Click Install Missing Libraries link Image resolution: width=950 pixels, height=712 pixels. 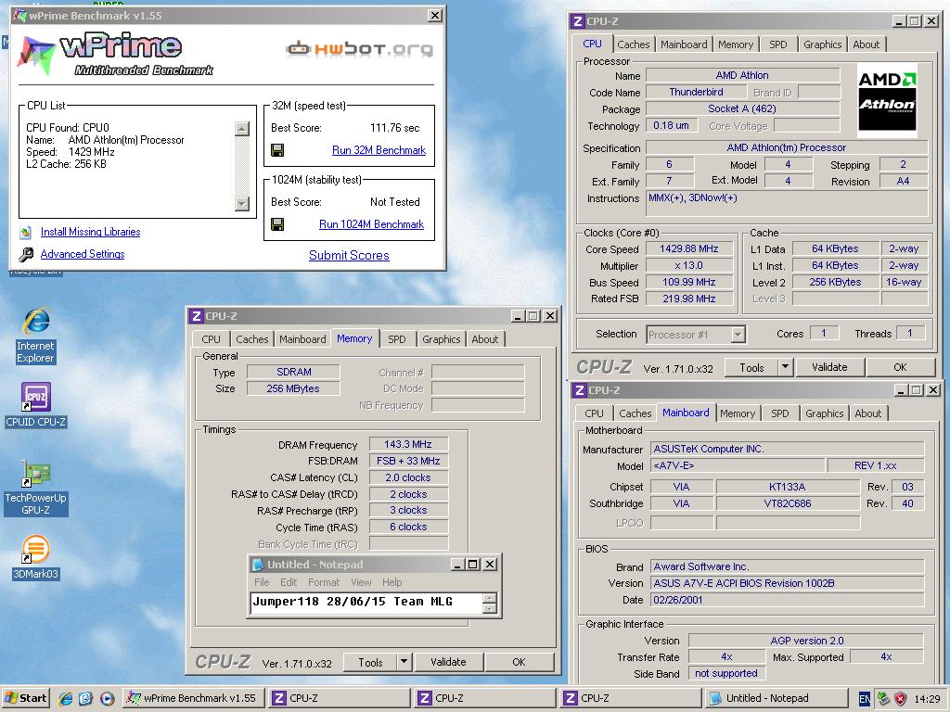point(90,232)
